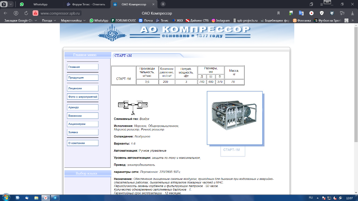Go back with the browser back arrow

pos(5,13)
